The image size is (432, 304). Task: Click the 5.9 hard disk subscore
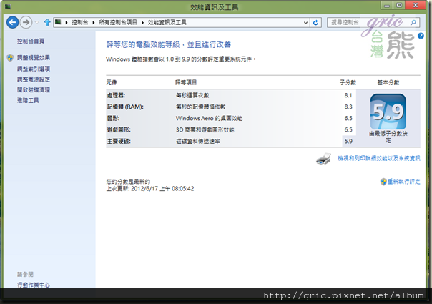coord(348,142)
